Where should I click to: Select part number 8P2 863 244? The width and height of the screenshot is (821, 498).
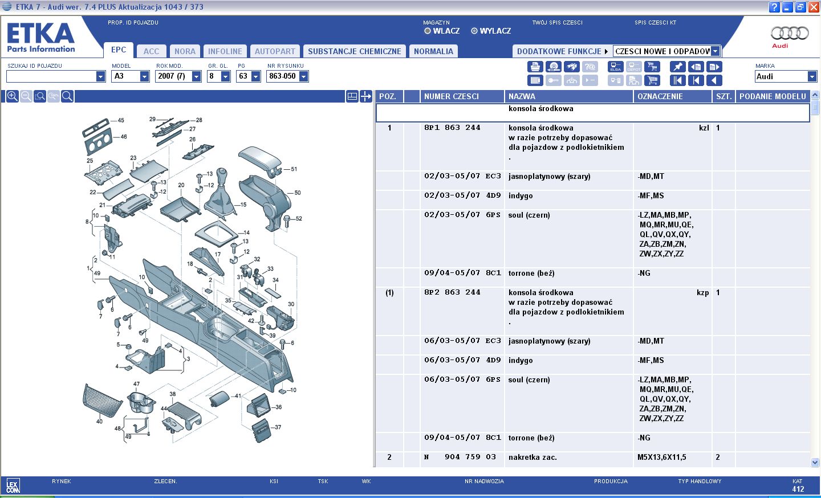click(452, 292)
